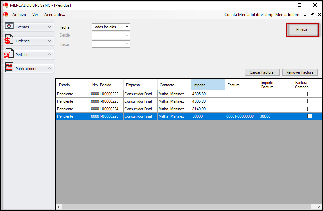Open the Ver menu
Image resolution: width=323 pixels, height=211 pixels.
pyautogui.click(x=35, y=15)
